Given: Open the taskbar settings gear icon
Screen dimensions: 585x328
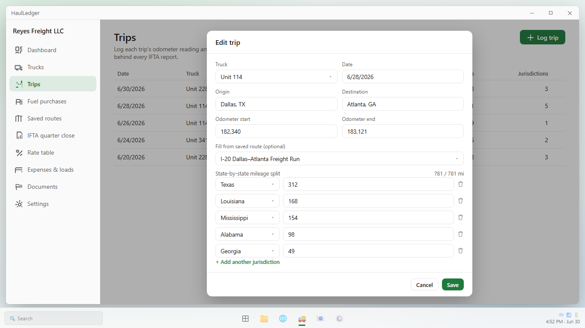Looking at the screenshot, I should click(340, 319).
